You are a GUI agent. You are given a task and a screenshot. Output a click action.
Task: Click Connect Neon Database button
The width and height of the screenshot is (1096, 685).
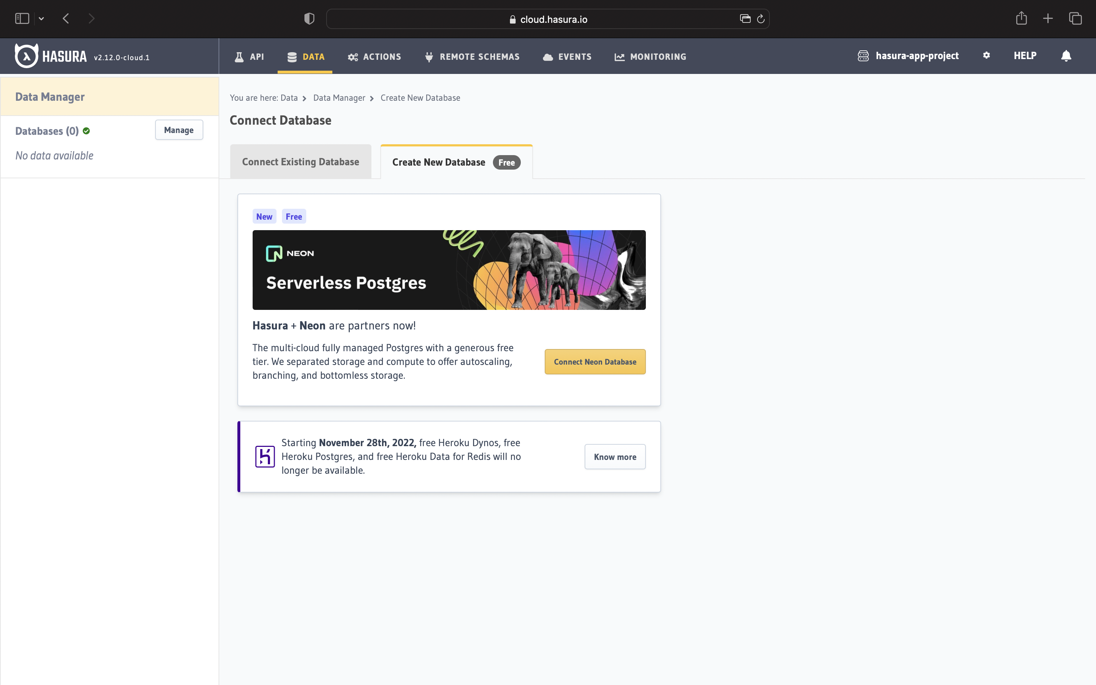click(595, 362)
